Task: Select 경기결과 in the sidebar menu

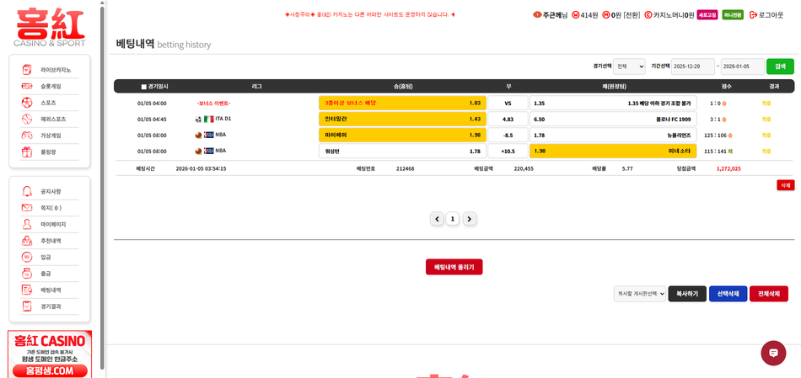Action: [x=51, y=306]
